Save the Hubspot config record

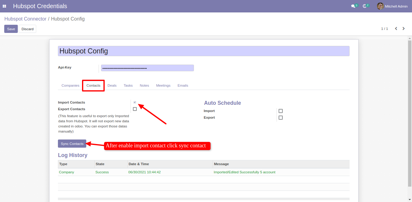click(x=11, y=29)
